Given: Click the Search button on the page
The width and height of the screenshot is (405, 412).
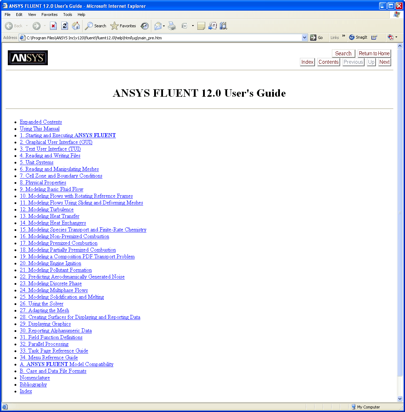Looking at the screenshot, I should pyautogui.click(x=343, y=53).
